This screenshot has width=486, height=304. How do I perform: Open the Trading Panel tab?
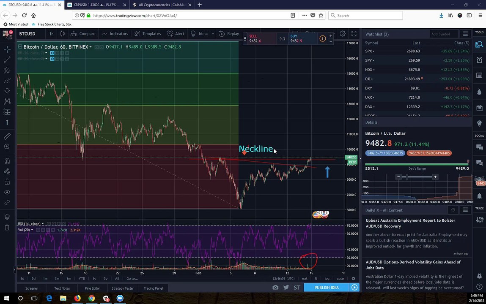pyautogui.click(x=153, y=288)
